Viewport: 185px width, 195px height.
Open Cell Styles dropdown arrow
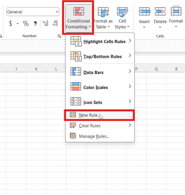point(128,27)
